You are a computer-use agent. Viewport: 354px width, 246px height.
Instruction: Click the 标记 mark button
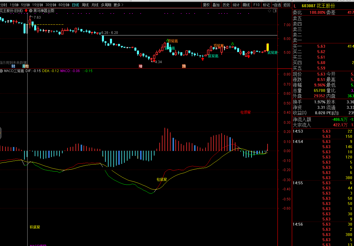coord(266,5)
